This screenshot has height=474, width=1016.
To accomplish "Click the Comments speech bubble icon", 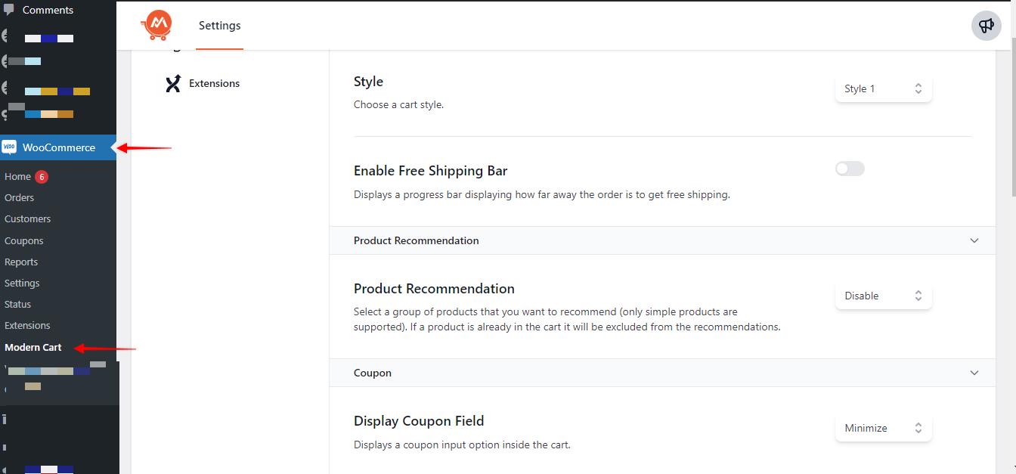I will [x=9, y=10].
